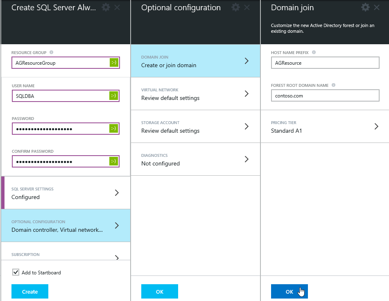
Task: Open settings gear on Create SQL Server blade
Action: click(x=106, y=7)
